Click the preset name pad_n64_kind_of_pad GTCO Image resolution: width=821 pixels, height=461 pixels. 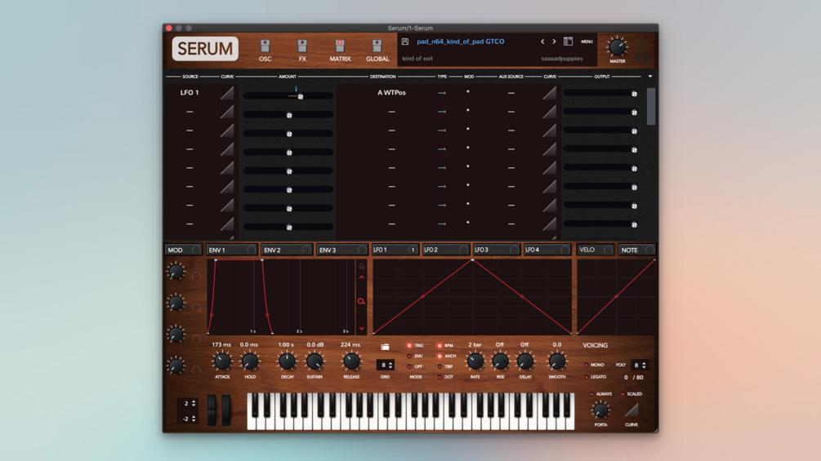(460, 42)
